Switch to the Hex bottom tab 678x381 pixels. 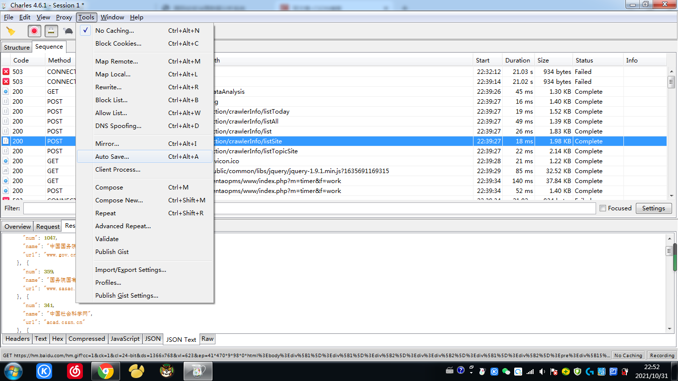[58, 339]
